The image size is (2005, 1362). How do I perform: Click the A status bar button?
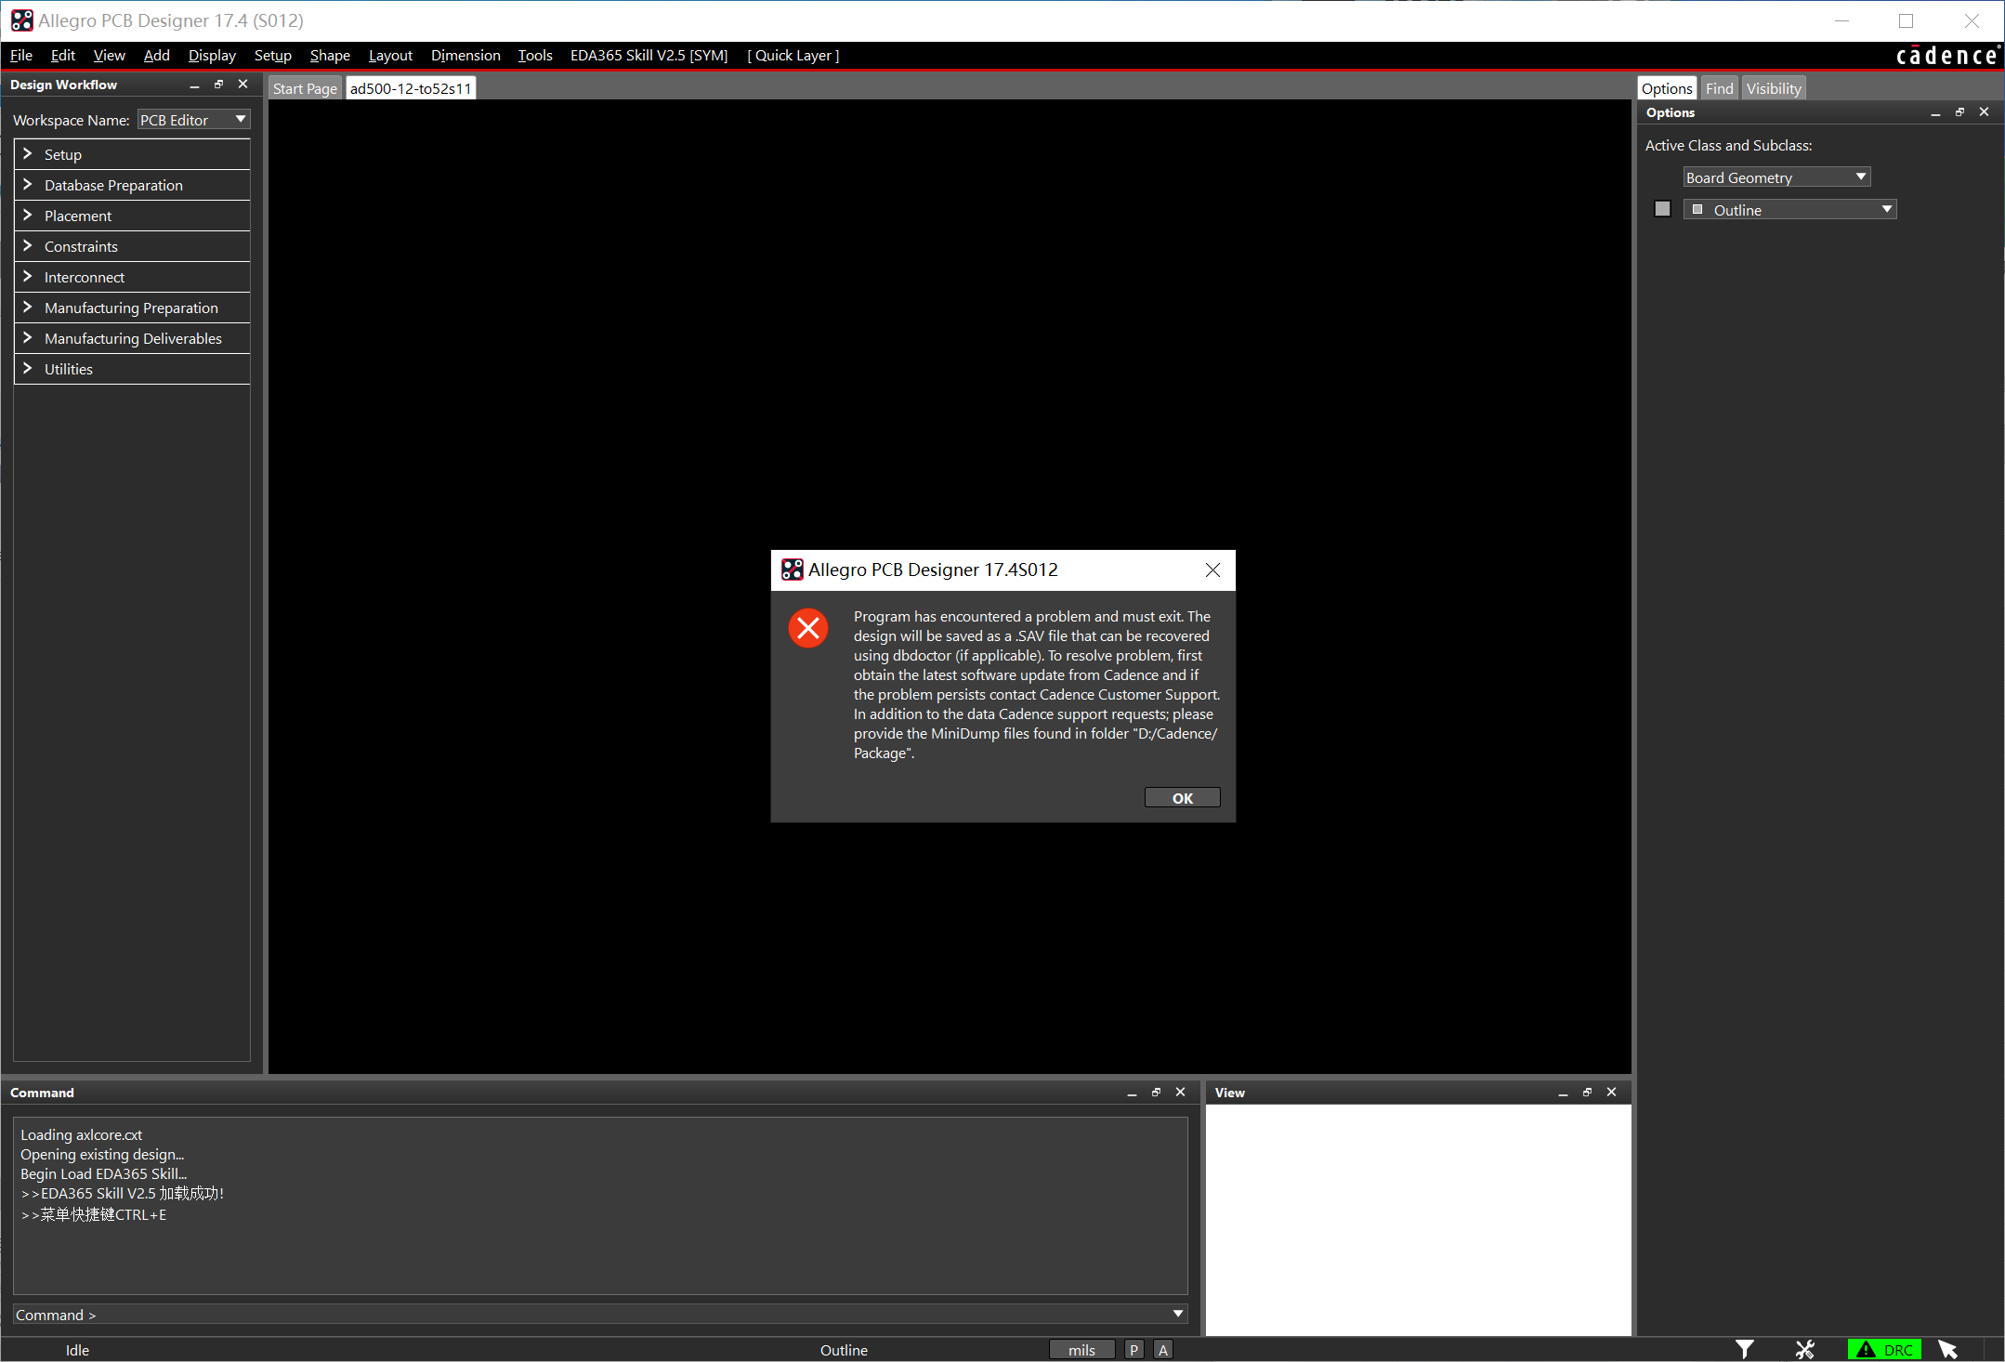click(x=1162, y=1350)
